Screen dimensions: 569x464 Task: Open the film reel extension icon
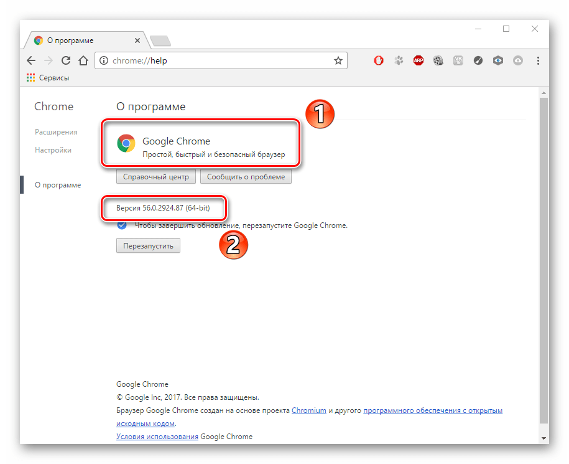pos(438,60)
